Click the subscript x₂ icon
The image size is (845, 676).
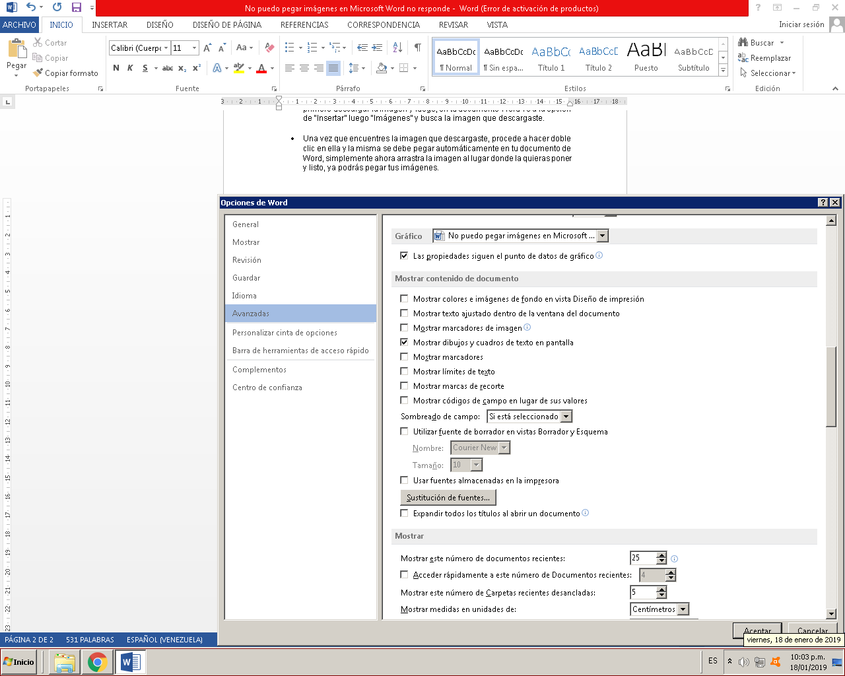tap(182, 68)
